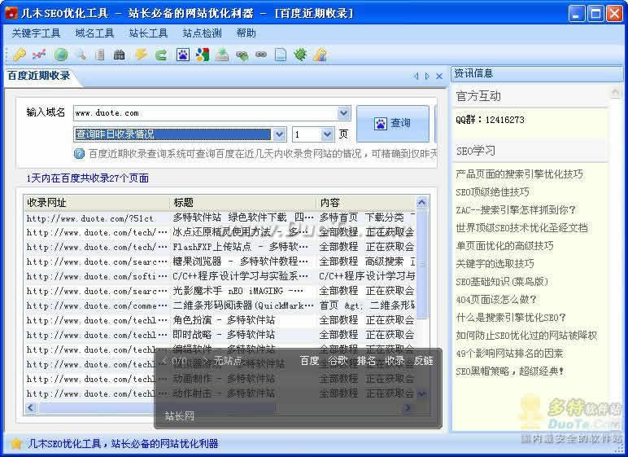628x457 pixels.
Task: Click the 收录网址 column header
Action: [x=97, y=203]
